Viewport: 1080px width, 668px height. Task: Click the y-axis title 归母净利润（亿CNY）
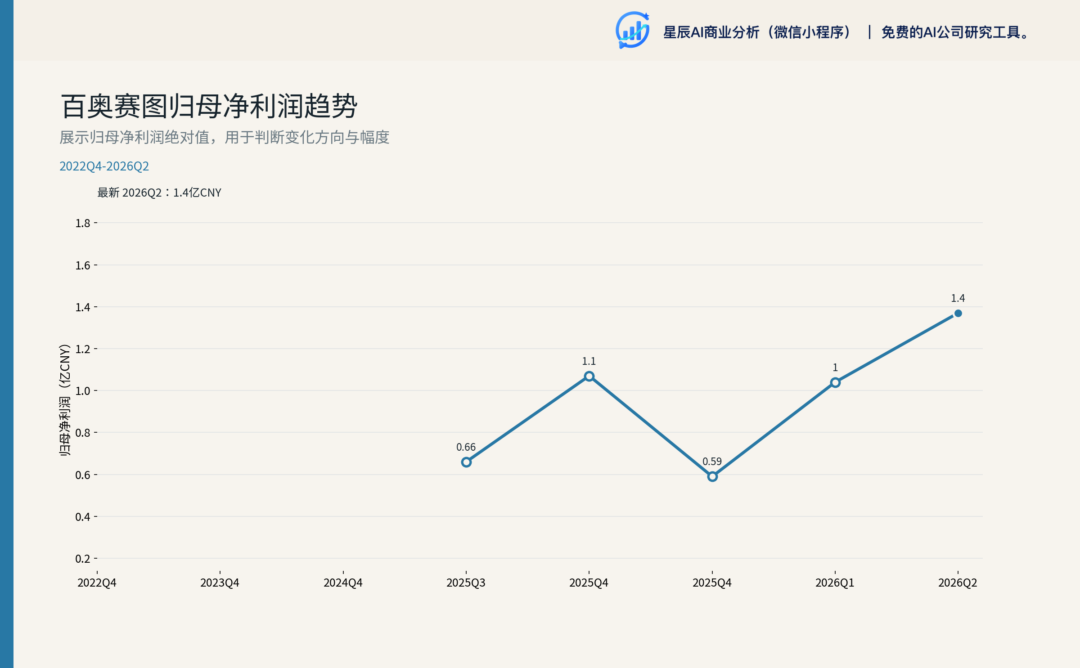click(65, 400)
